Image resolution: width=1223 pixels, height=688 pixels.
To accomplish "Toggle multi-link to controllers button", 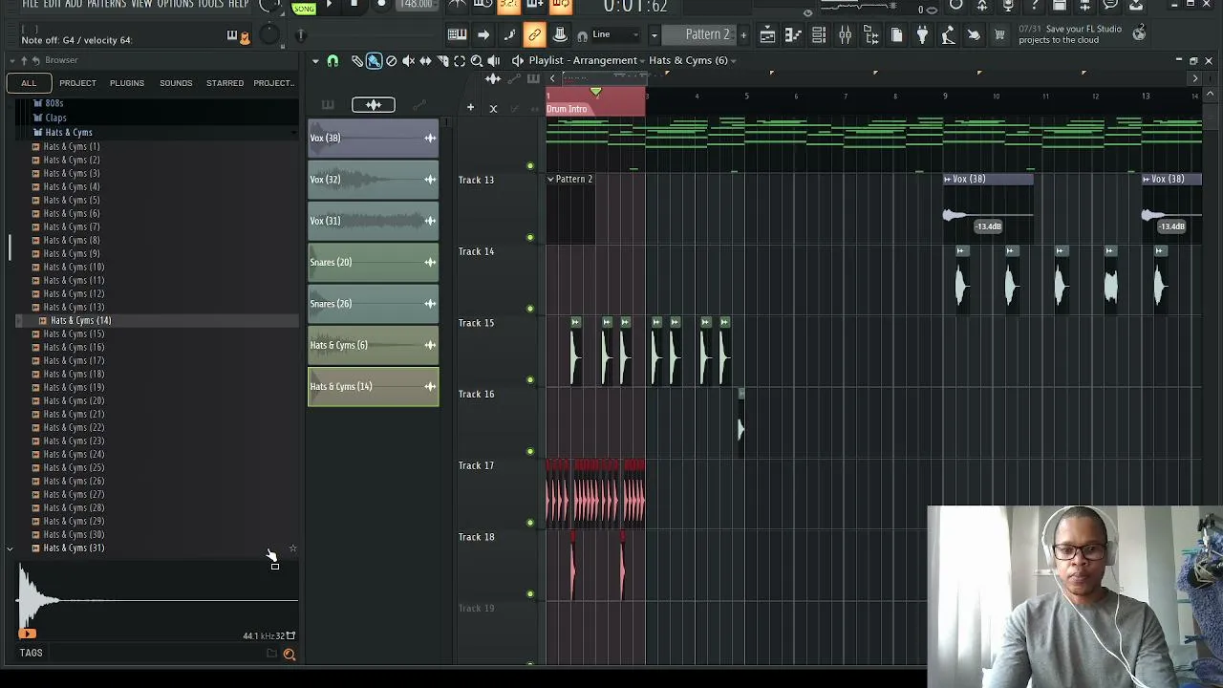I will pos(534,35).
